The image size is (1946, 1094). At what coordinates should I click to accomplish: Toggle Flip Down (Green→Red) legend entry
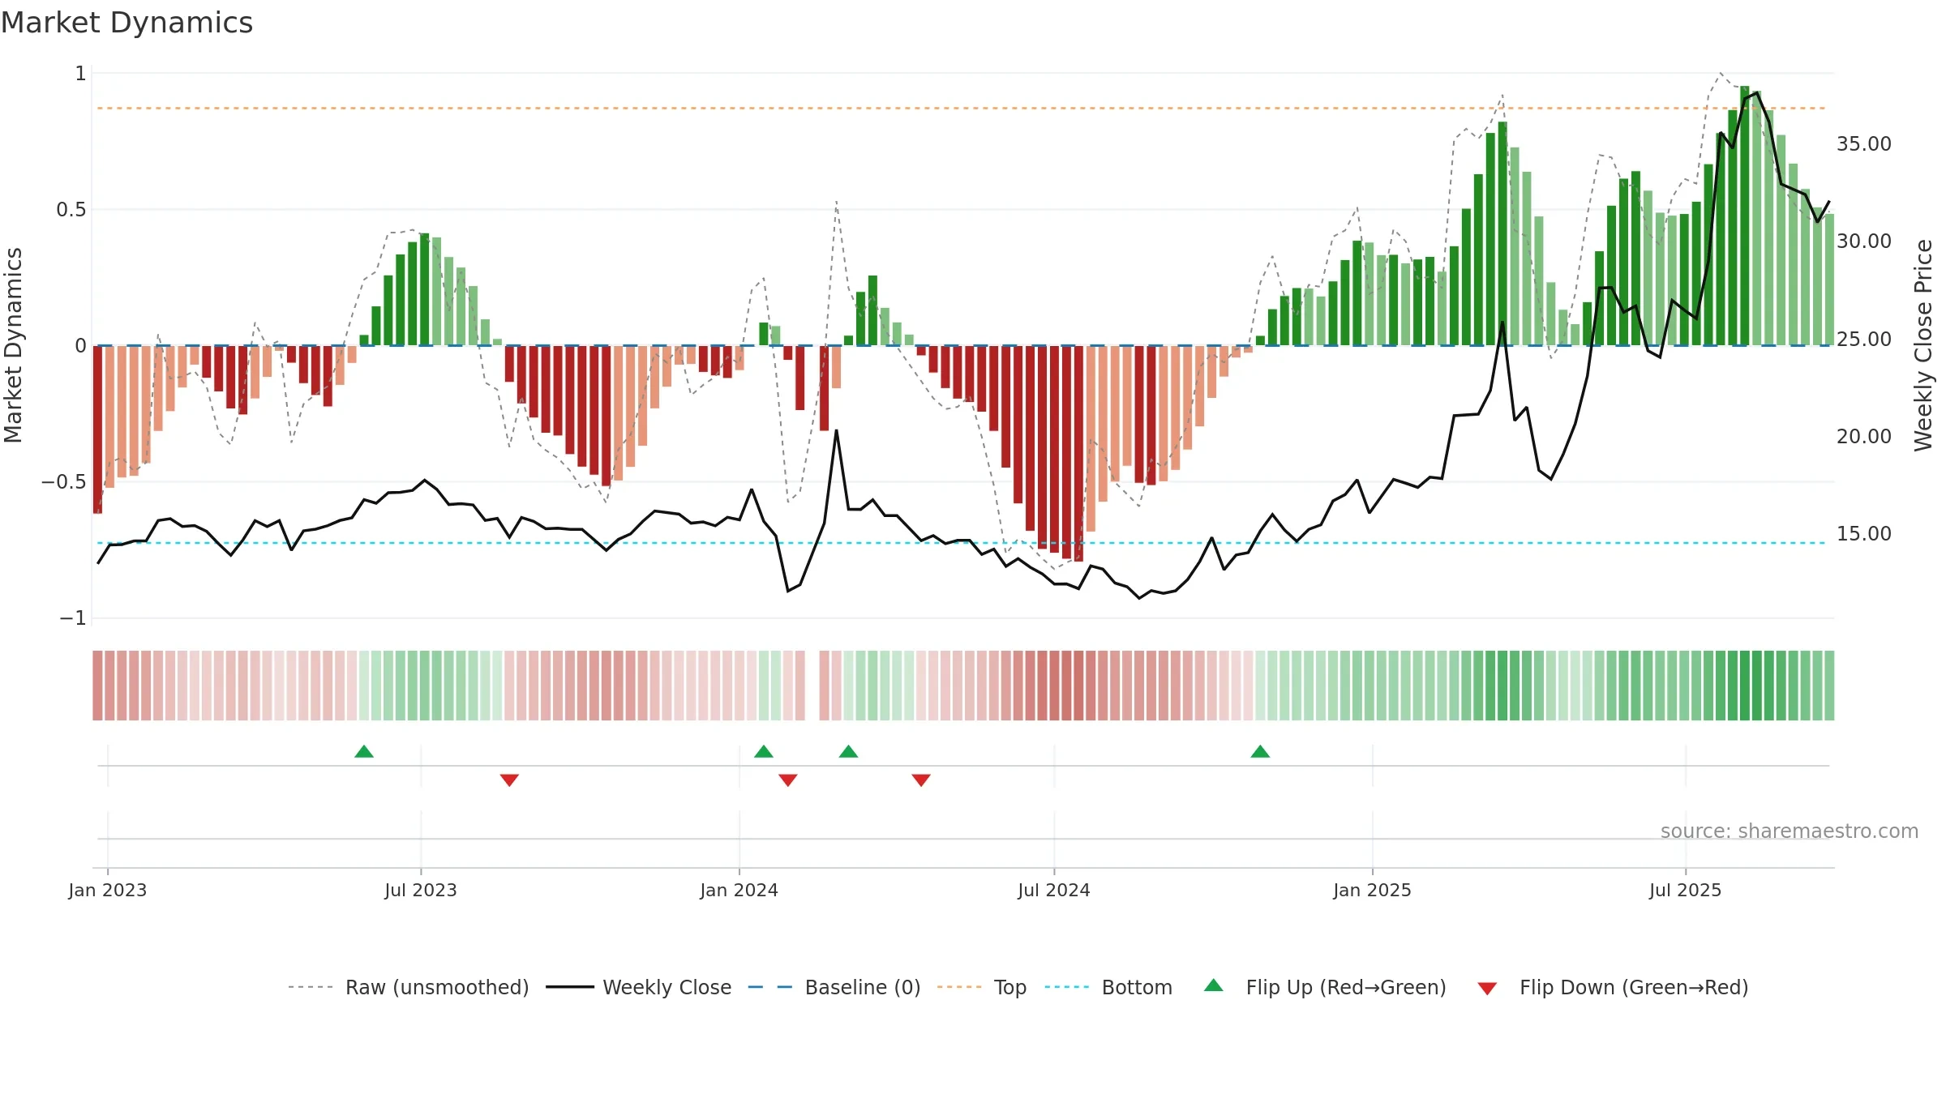(x=1612, y=987)
